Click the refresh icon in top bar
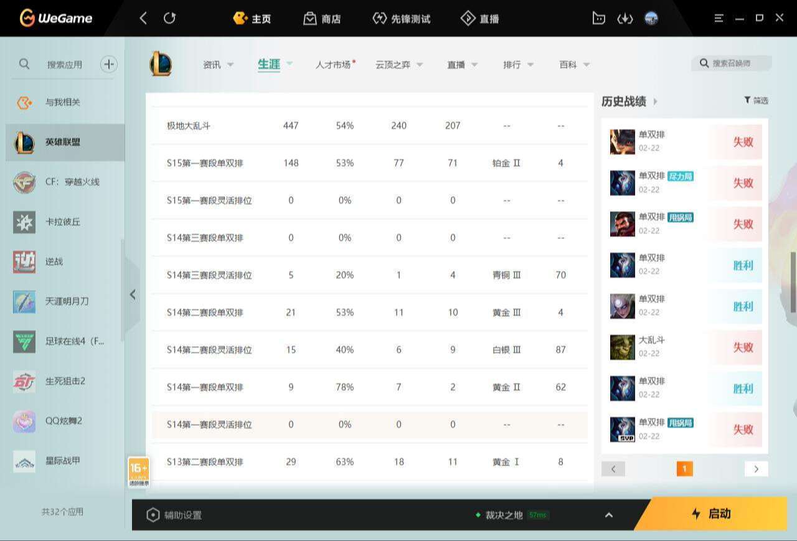Image resolution: width=797 pixels, height=541 pixels. pyautogui.click(x=169, y=18)
